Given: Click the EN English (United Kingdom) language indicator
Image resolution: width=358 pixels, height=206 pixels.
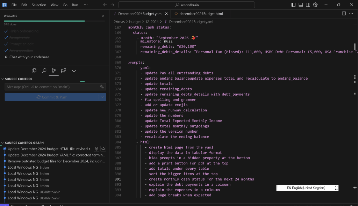Looking at the screenshot, I should pos(307,188).
